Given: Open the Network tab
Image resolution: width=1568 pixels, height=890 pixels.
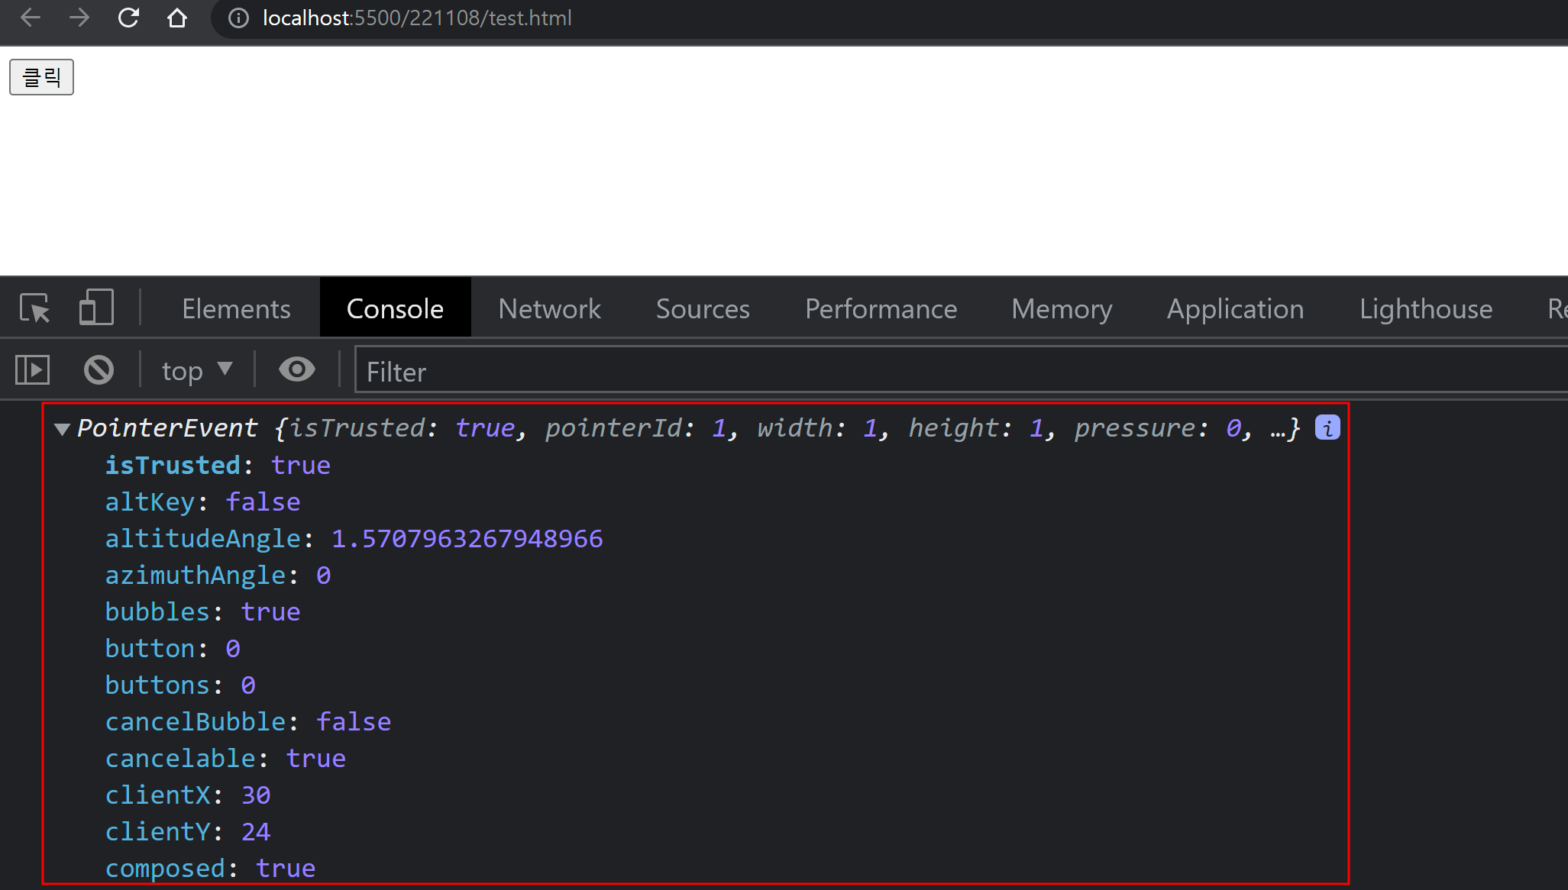Looking at the screenshot, I should (x=549, y=309).
